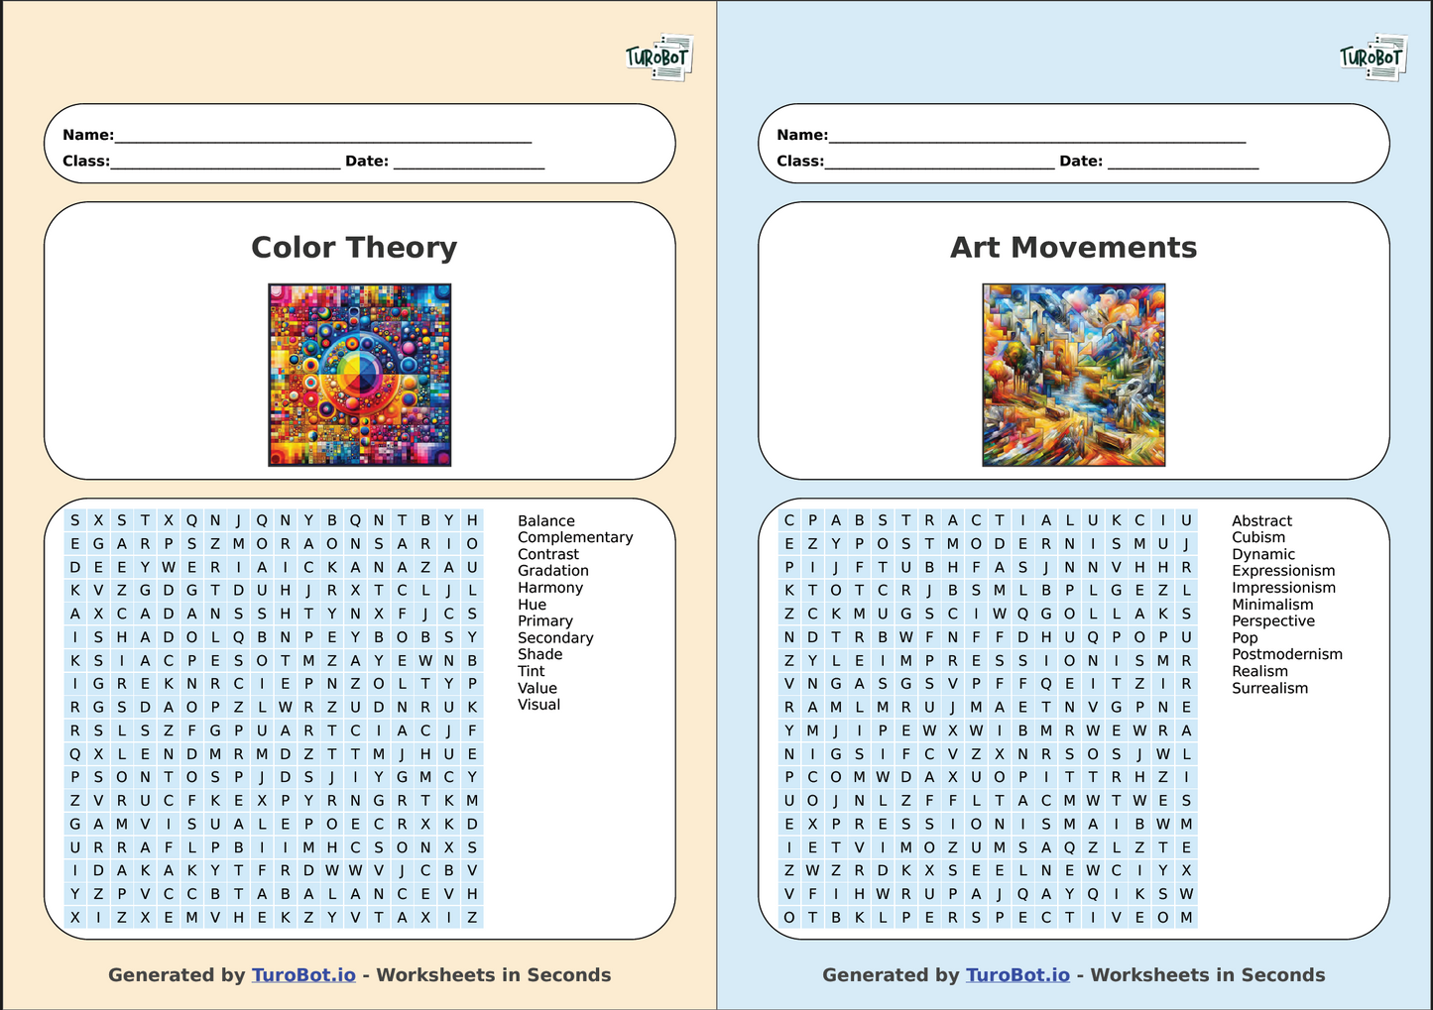Click the word "Surrealism" in the word list
Screen dimensions: 1433x1010
coord(1269,688)
